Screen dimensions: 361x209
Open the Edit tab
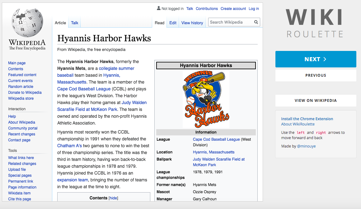[173, 23]
